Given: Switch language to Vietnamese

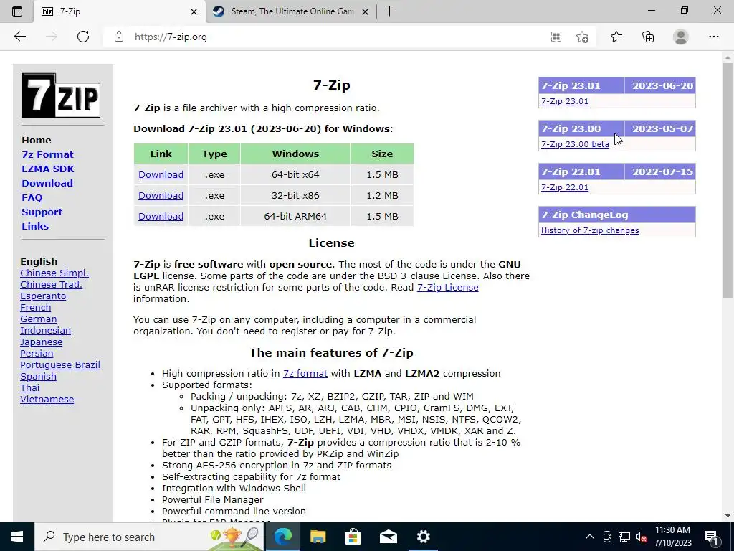Looking at the screenshot, I should point(47,399).
